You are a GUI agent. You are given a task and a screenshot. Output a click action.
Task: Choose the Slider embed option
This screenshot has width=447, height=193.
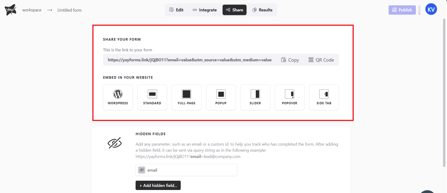click(255, 97)
